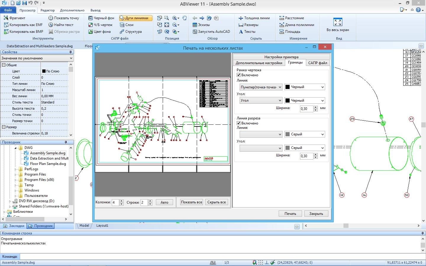Open the Расстояние distance measurement tool

[x=291, y=18]
